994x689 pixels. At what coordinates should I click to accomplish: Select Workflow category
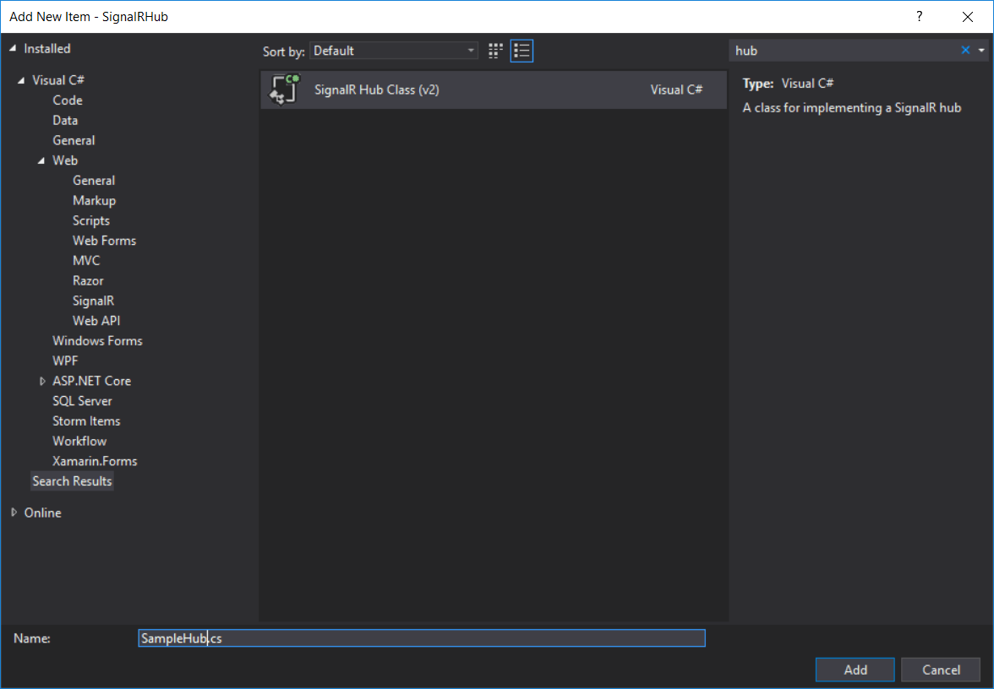[79, 442]
